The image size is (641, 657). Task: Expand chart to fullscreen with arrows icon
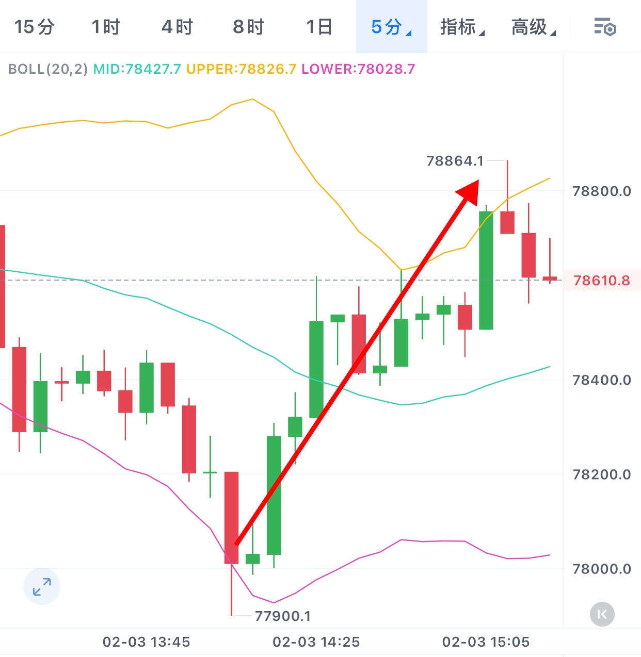click(x=42, y=587)
